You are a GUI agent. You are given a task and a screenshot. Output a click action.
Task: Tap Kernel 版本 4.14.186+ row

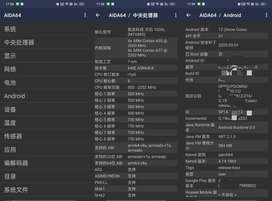pos(227,161)
